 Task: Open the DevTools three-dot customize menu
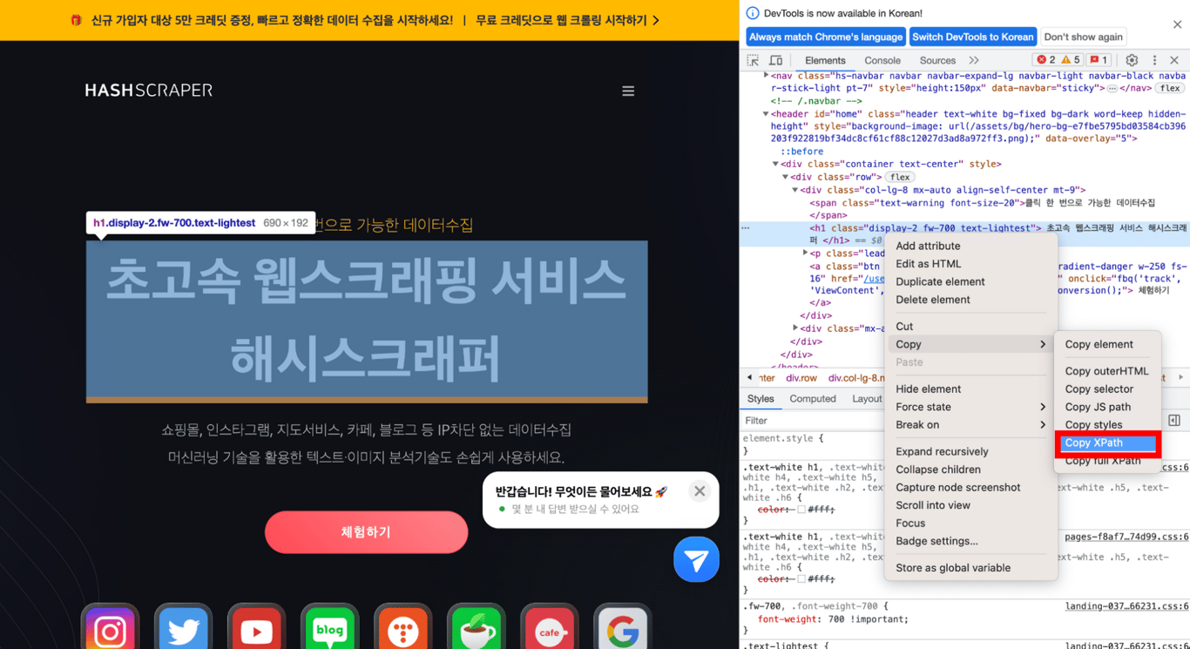[1154, 60]
